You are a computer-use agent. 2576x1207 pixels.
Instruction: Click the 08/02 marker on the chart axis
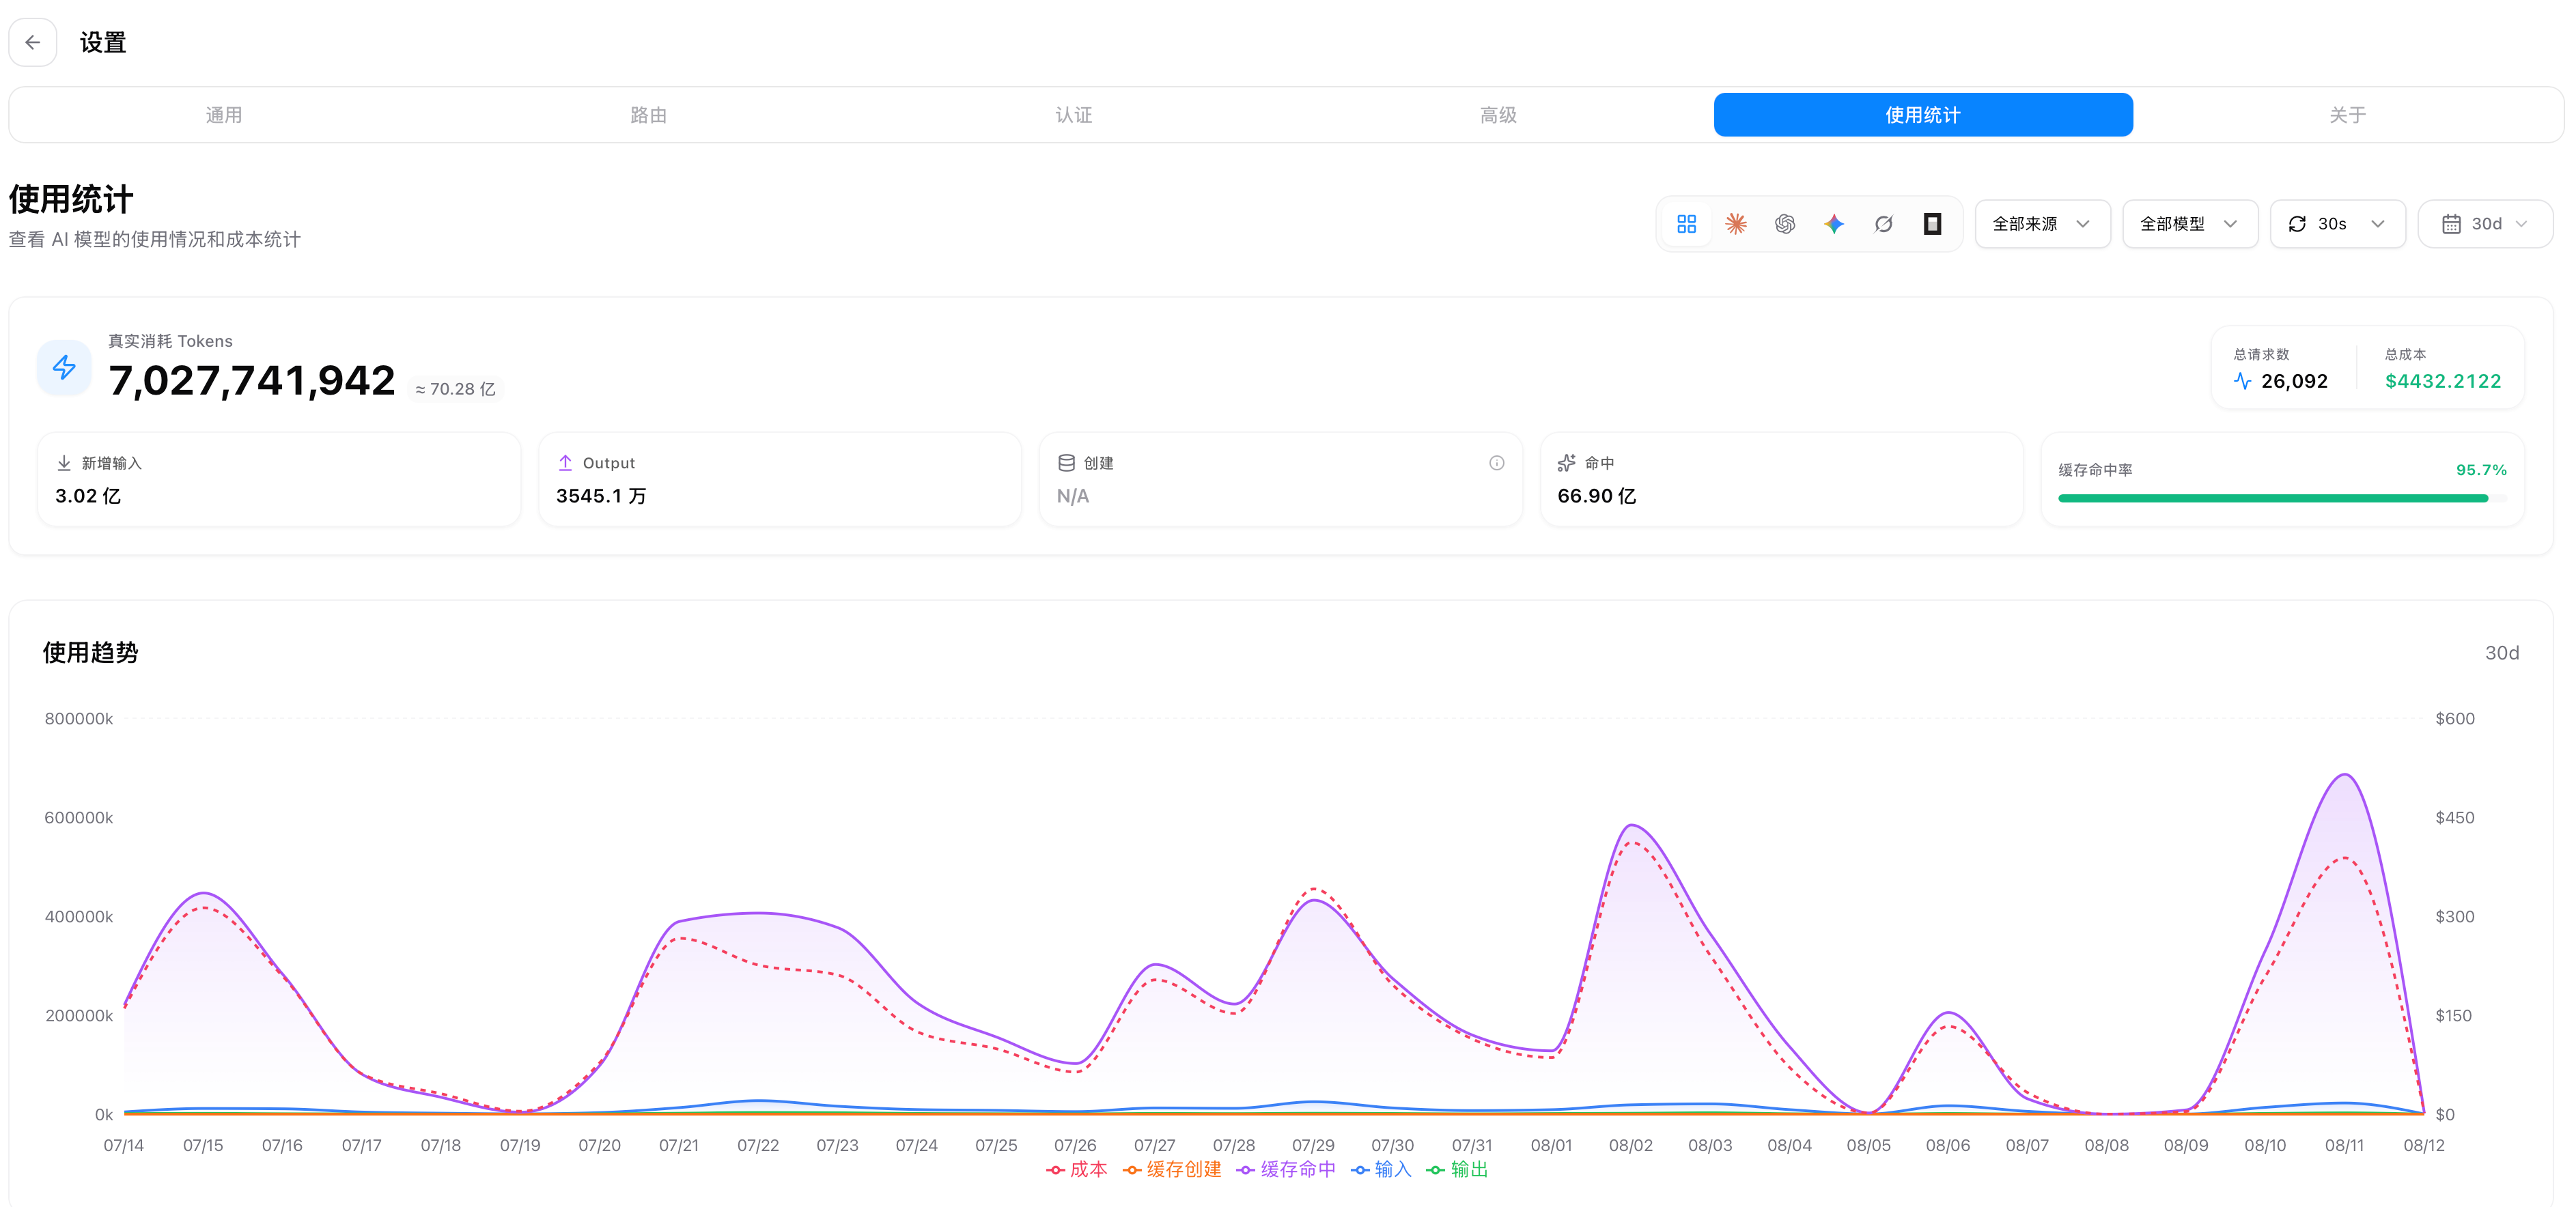[x=1630, y=1145]
